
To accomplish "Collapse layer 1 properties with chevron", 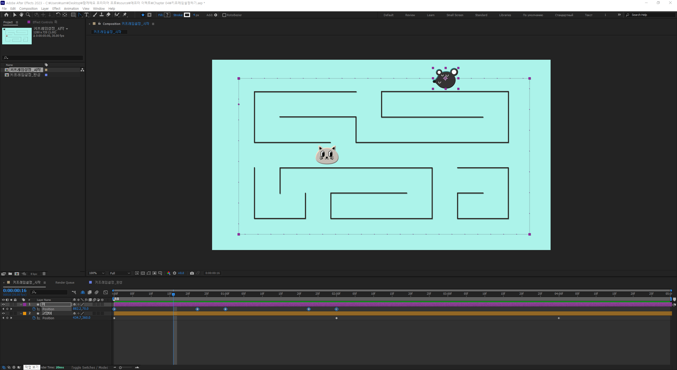I will [x=21, y=304].
